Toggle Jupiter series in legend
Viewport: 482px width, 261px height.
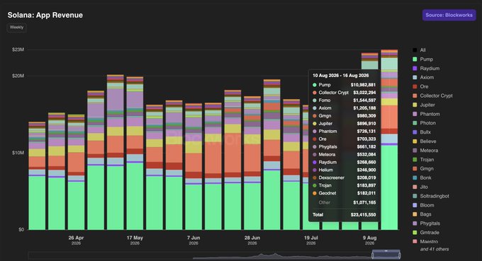(424, 105)
